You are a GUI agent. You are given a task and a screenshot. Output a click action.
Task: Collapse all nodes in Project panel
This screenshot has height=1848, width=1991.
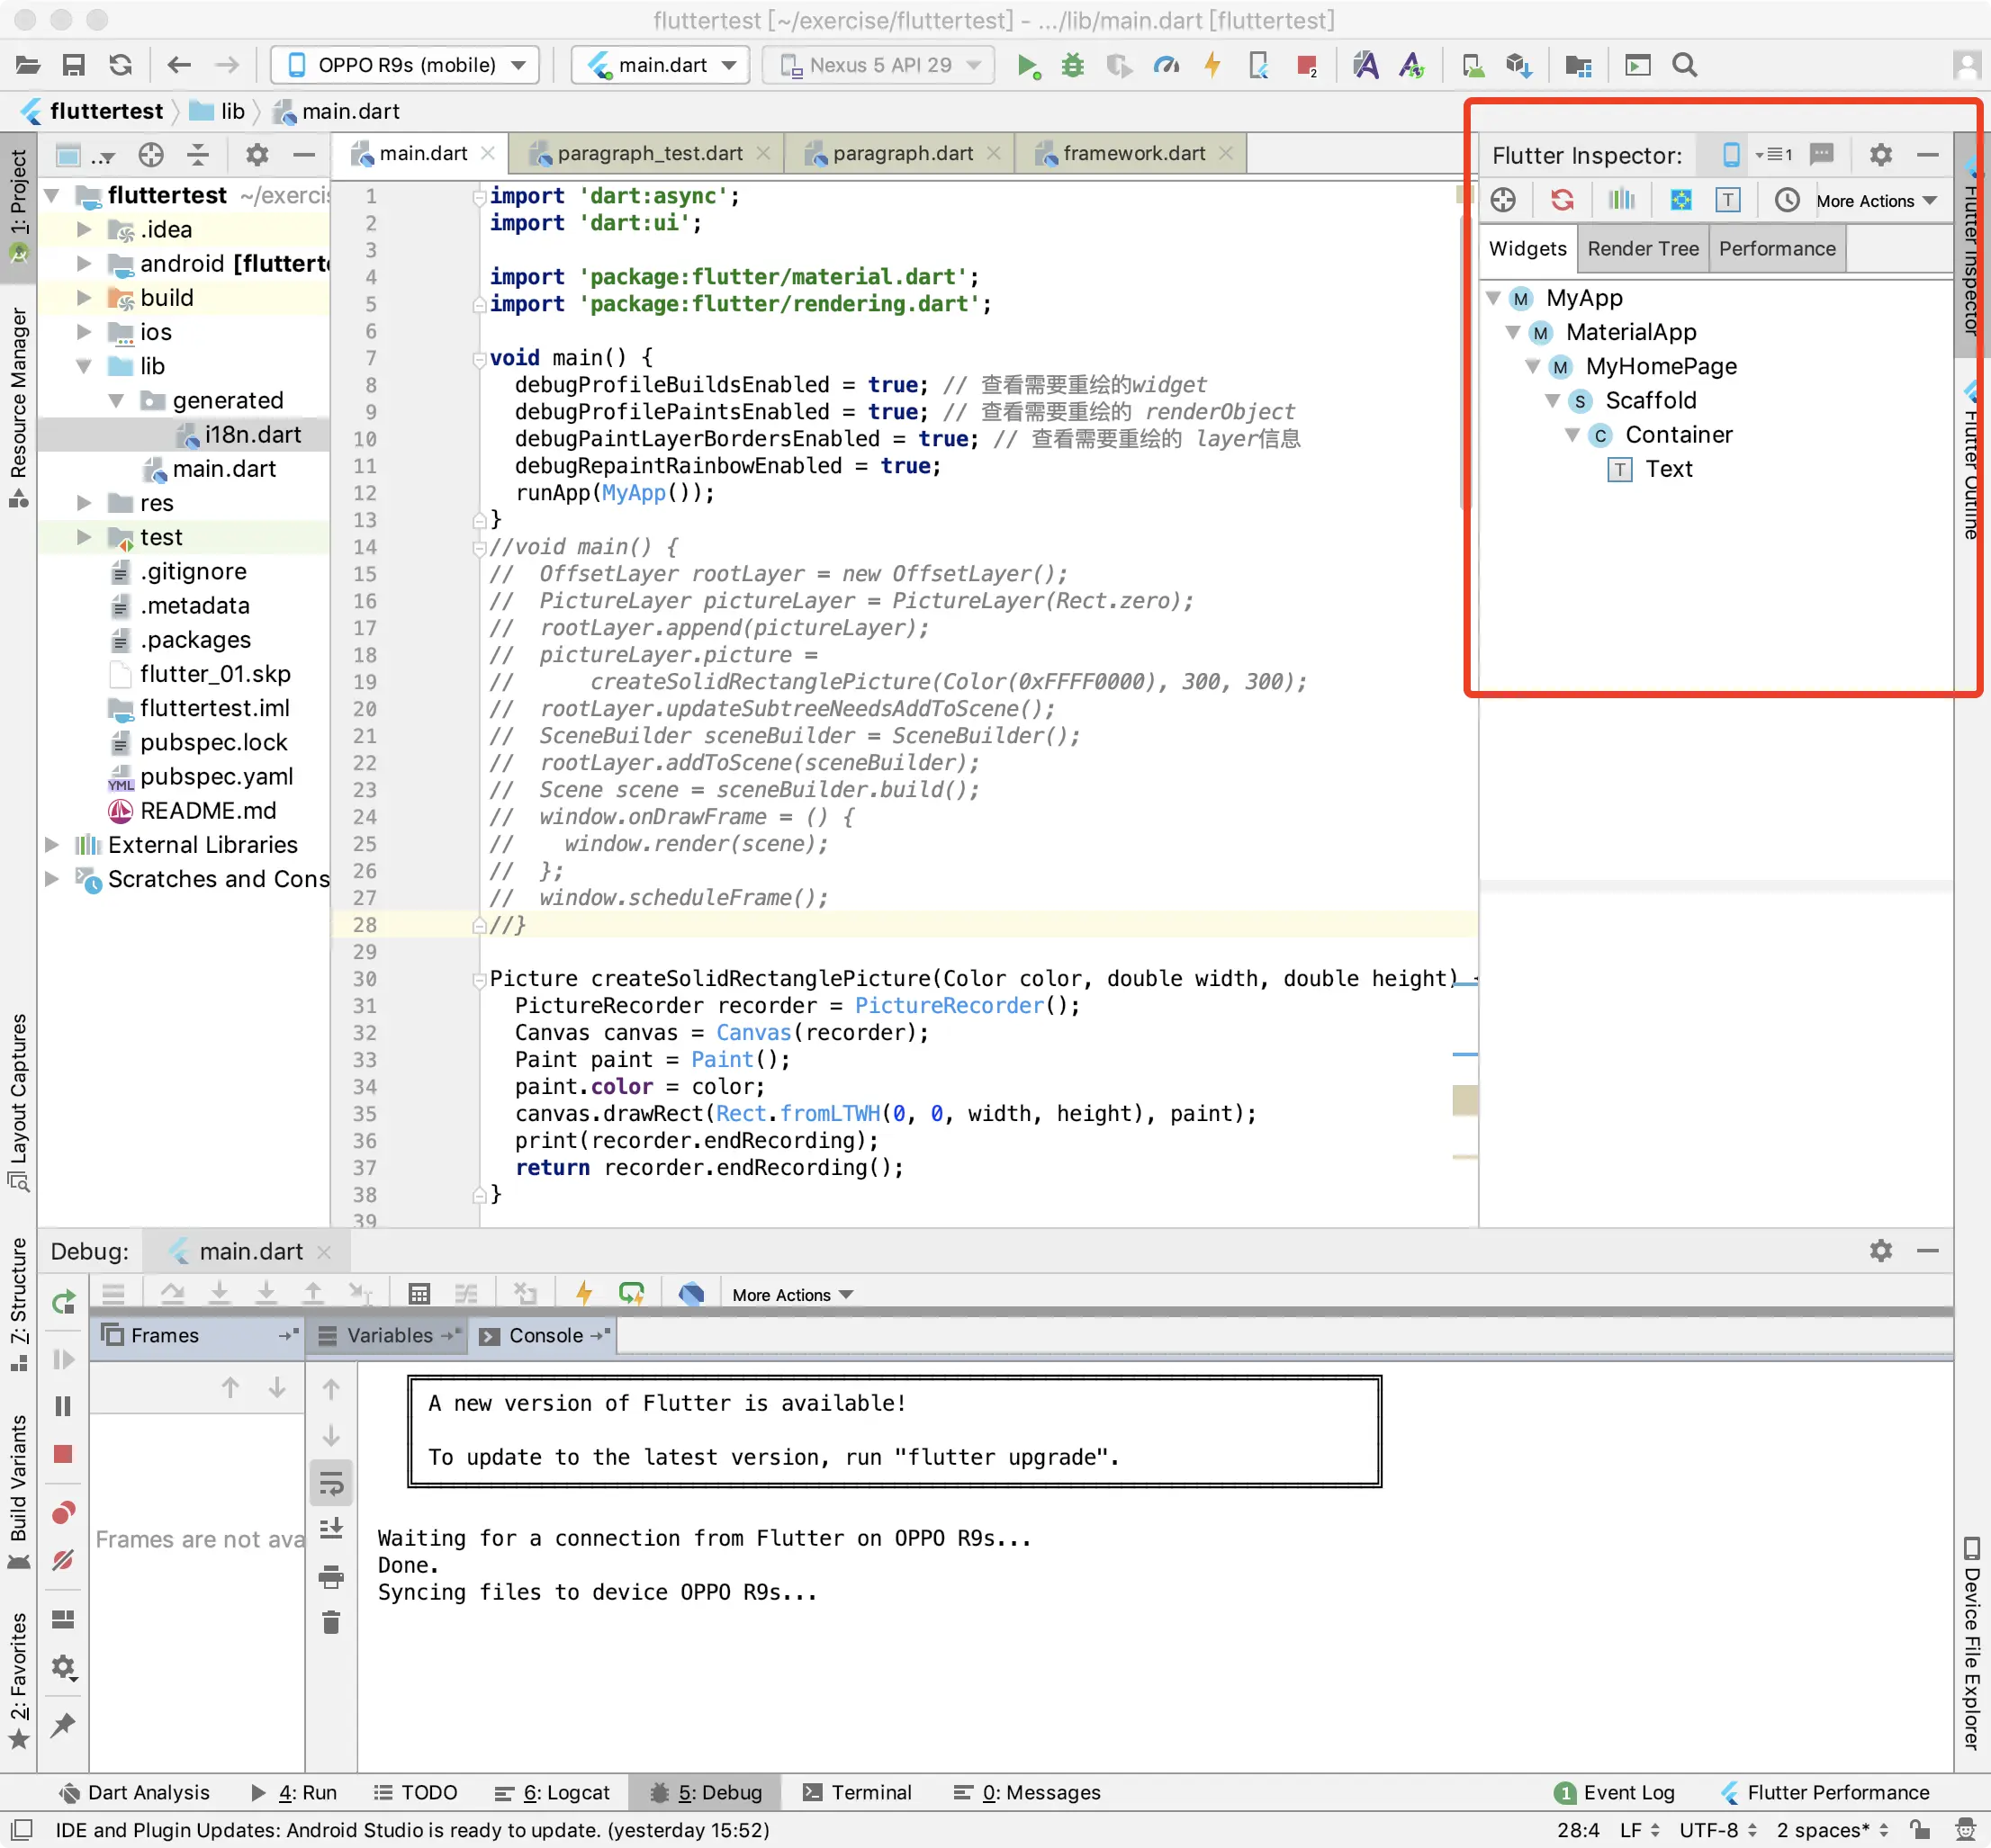pyautogui.click(x=198, y=155)
